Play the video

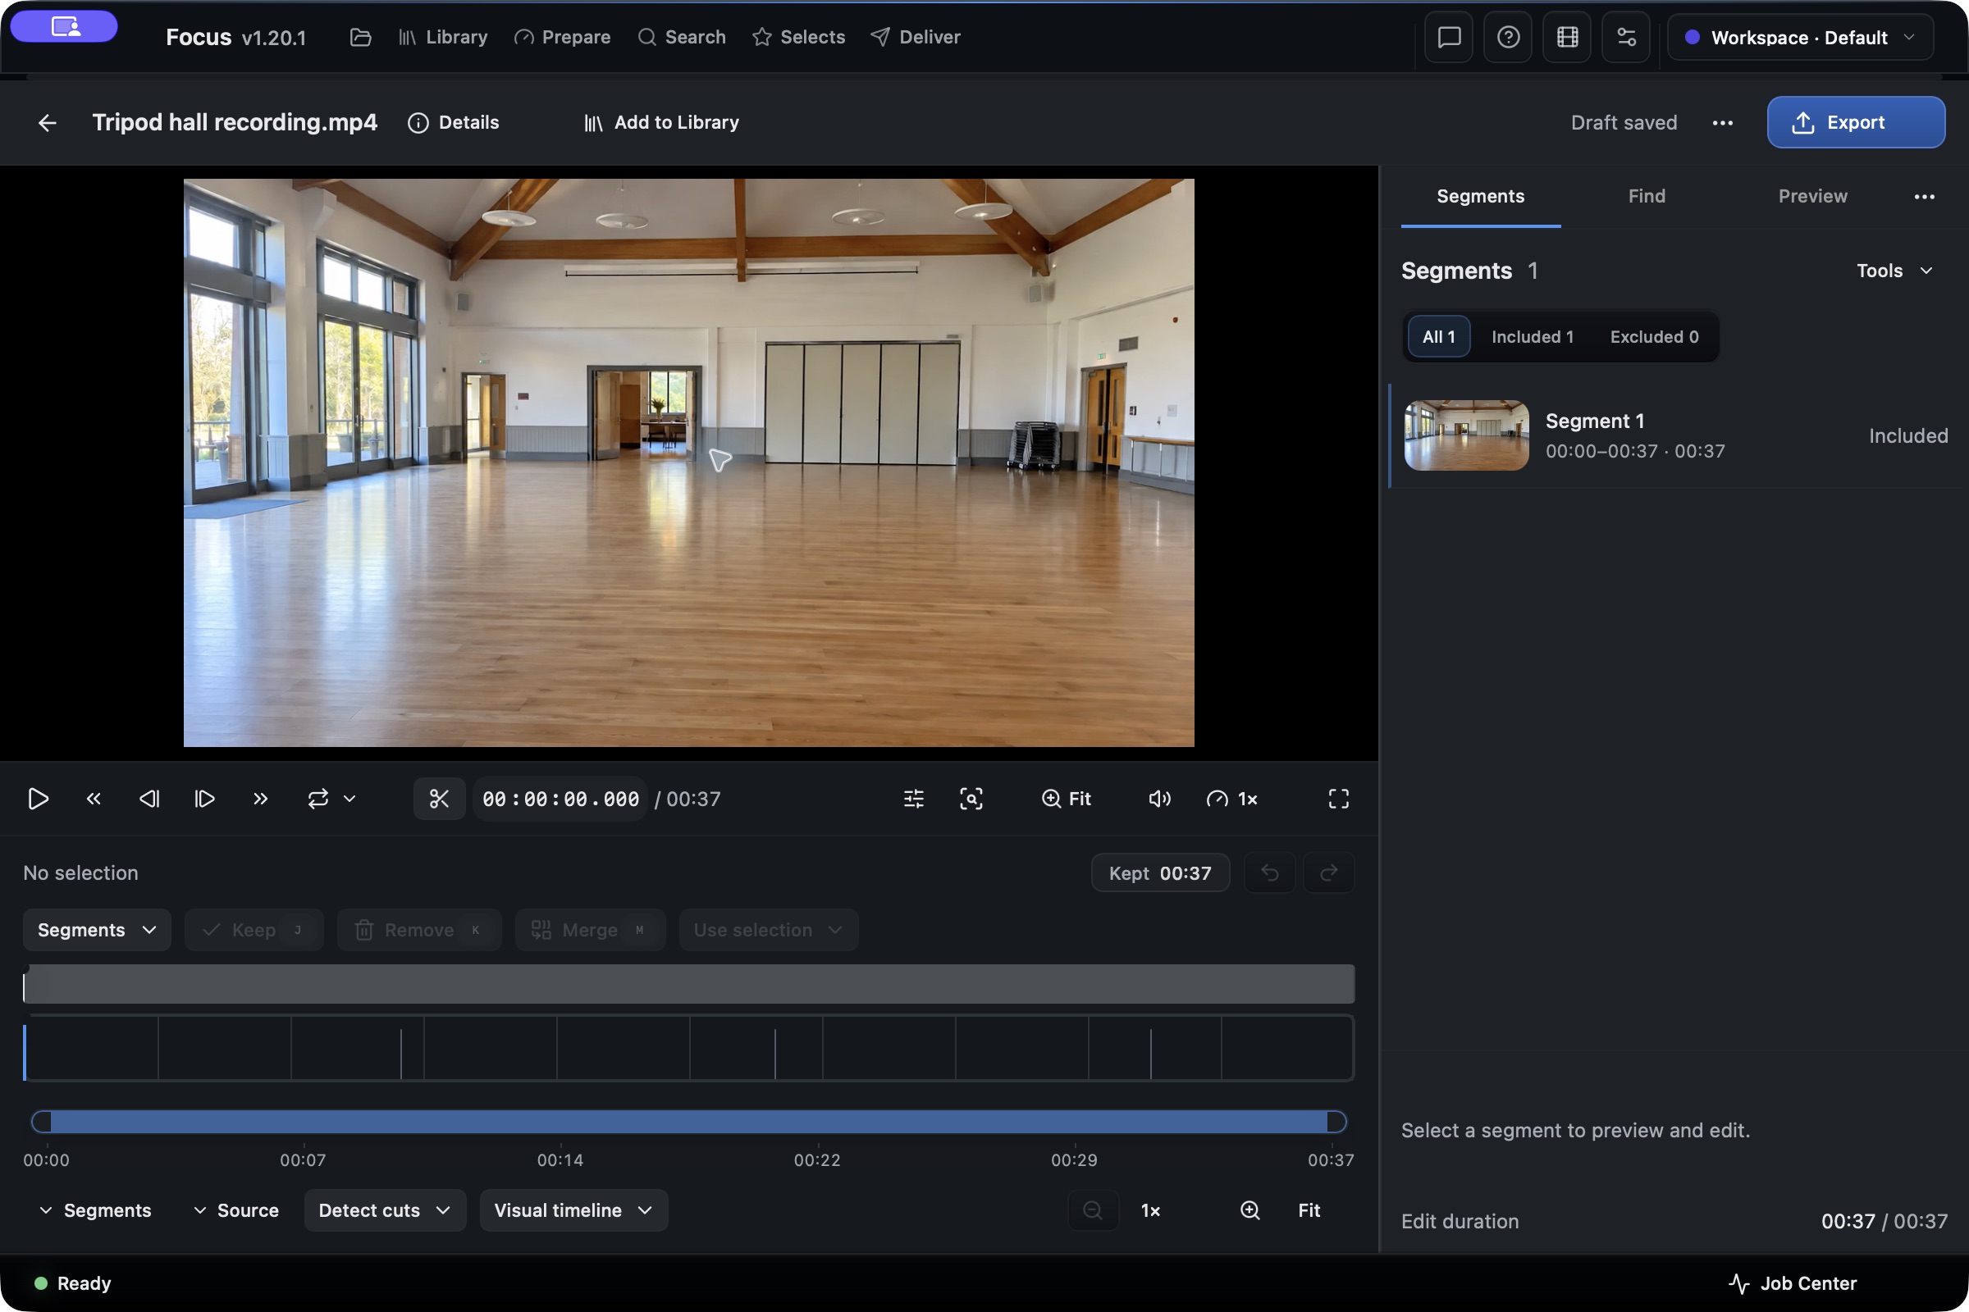(38, 799)
